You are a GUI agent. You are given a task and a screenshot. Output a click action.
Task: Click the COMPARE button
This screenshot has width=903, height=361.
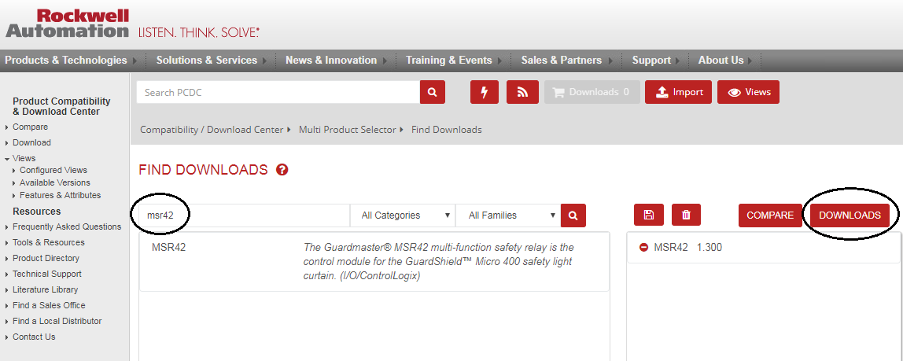tap(770, 215)
